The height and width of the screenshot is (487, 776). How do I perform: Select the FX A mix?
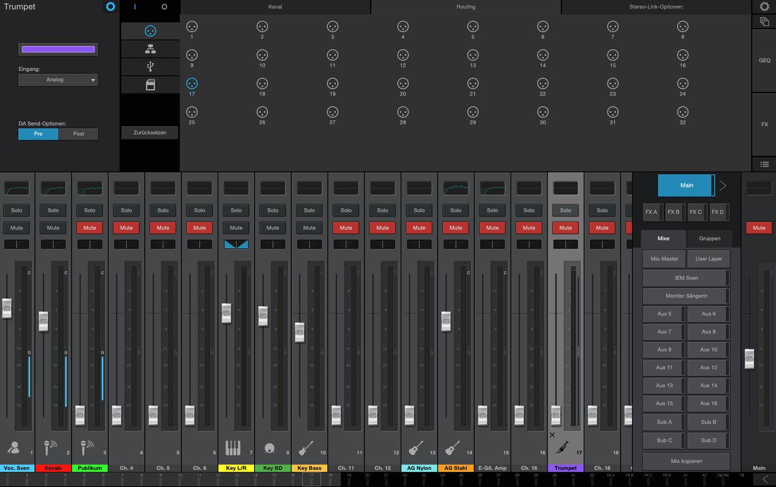[x=652, y=212]
